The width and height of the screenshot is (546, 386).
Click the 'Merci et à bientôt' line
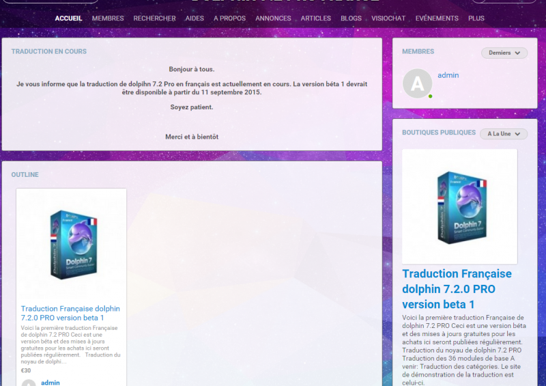point(192,137)
